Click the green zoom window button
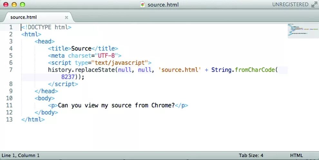 (23, 5)
